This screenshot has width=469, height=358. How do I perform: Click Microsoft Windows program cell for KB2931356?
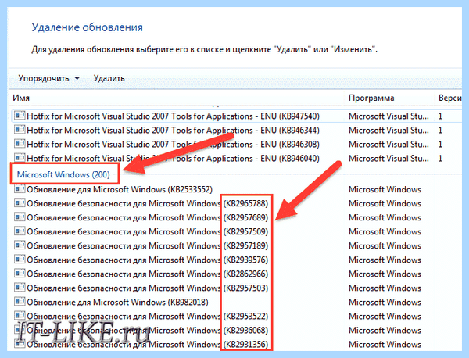pyautogui.click(x=385, y=344)
